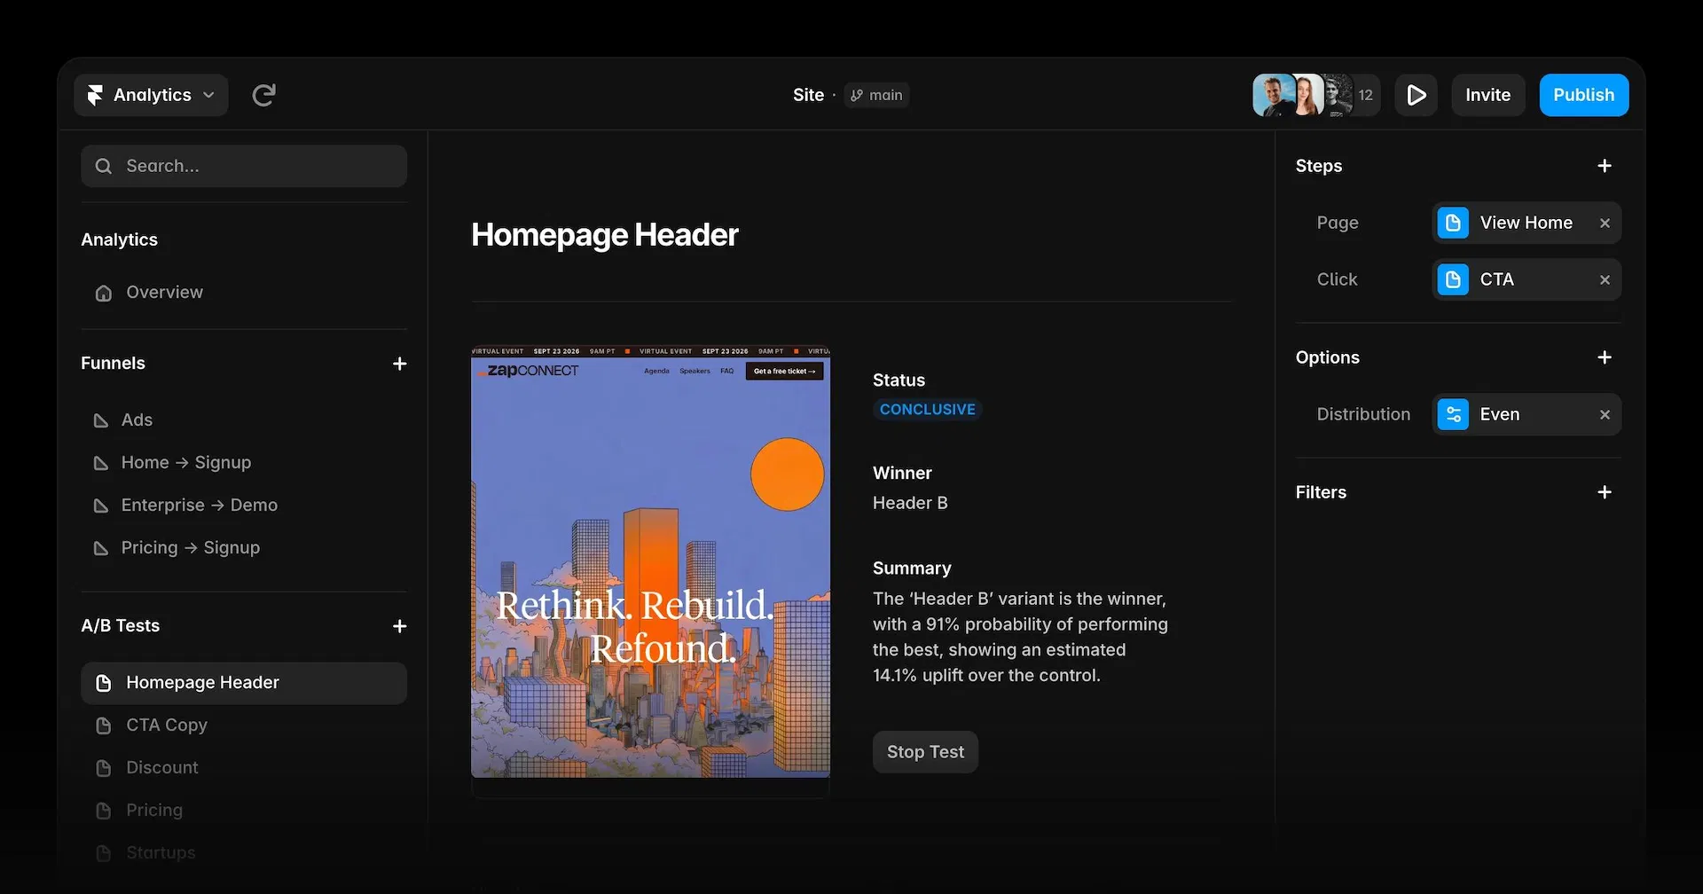Click the sliders icon in Even option
1703x894 pixels.
point(1453,414)
